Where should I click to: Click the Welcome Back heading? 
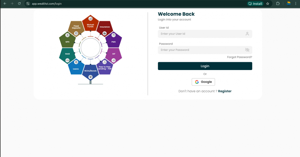[x=176, y=14]
